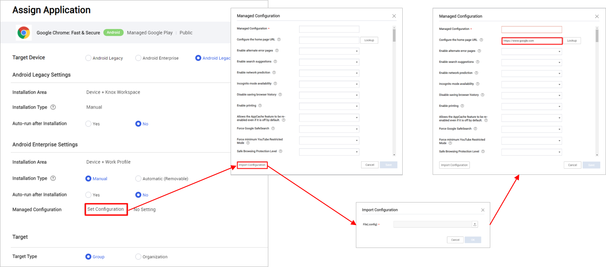Click the help icon next to Safe Browsing Protection Level
606x267 pixels.
[x=280, y=151]
